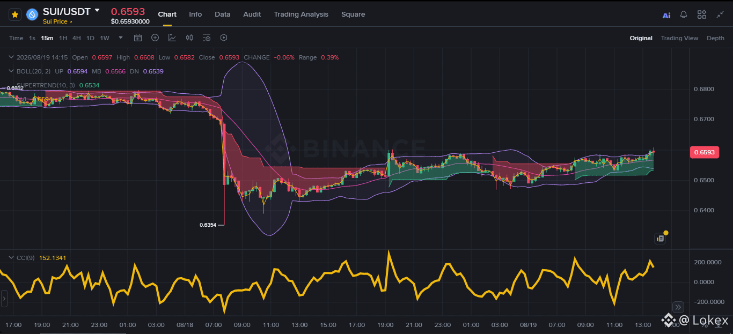Click the large 0.6593 last price header
733x334 pixels.
point(128,11)
